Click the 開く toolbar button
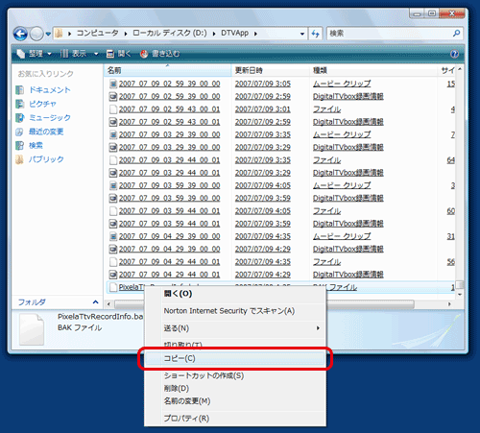 click(119, 54)
